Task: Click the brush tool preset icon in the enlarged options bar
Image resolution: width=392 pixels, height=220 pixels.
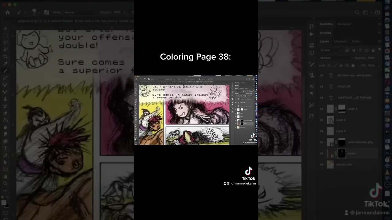Action: (x=19, y=12)
